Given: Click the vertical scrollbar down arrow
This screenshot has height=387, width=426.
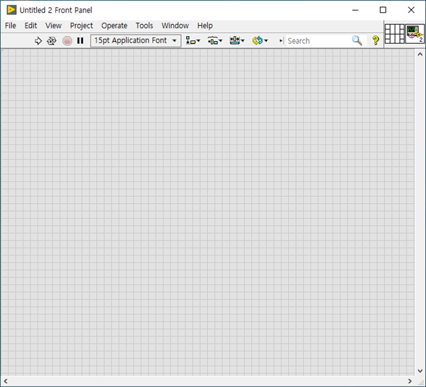Looking at the screenshot, I should click(420, 371).
